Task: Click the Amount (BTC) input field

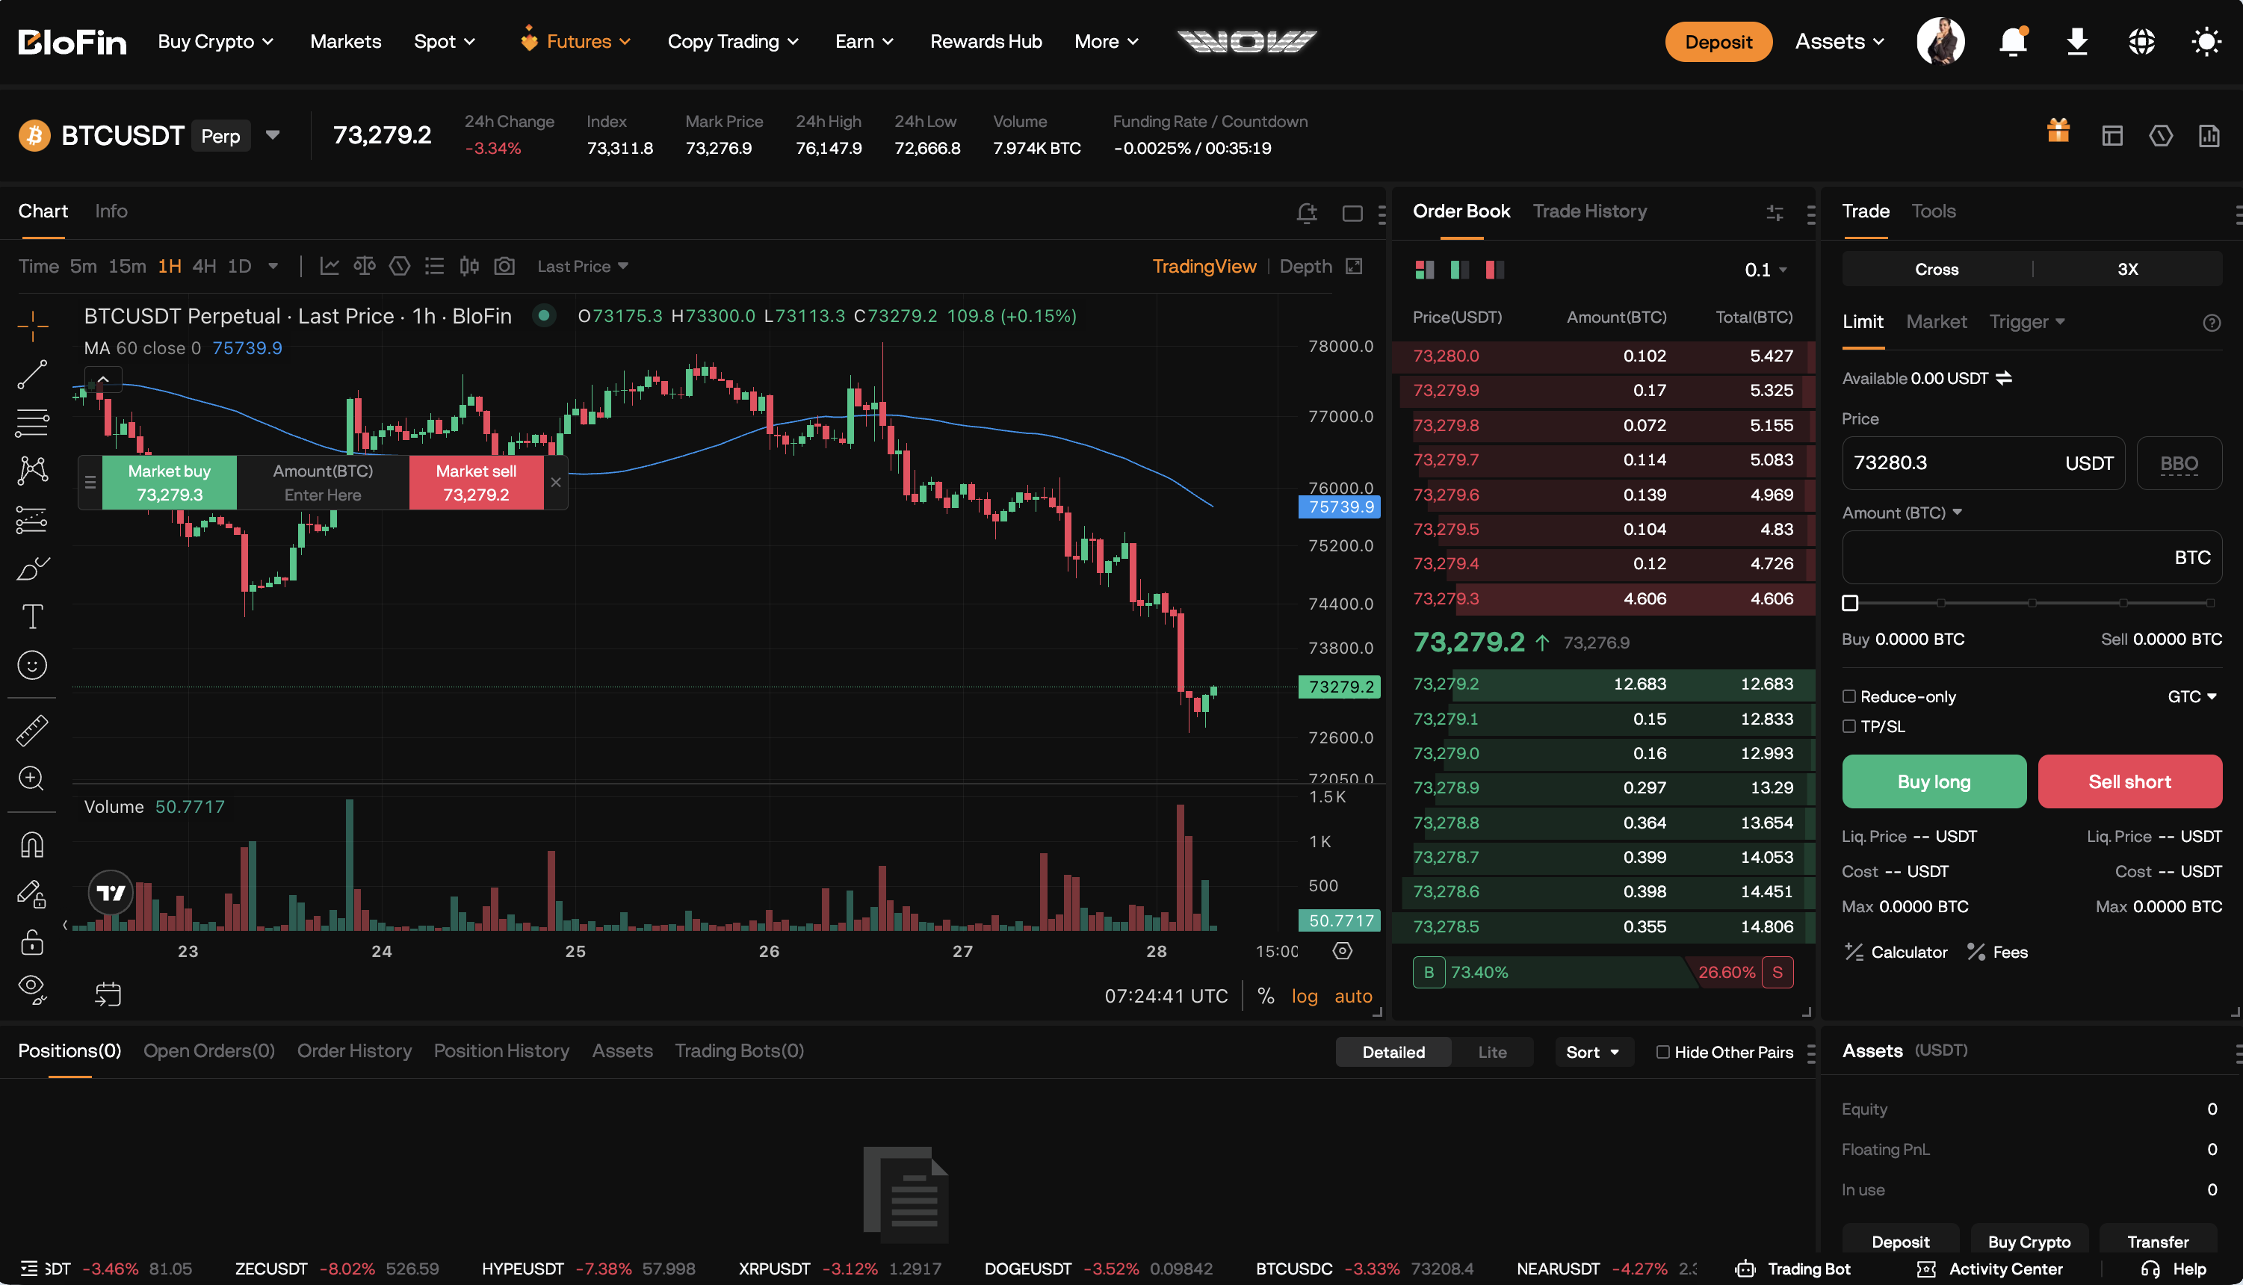Action: pyautogui.click(x=2032, y=557)
